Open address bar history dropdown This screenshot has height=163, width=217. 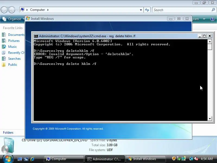click(x=141, y=10)
